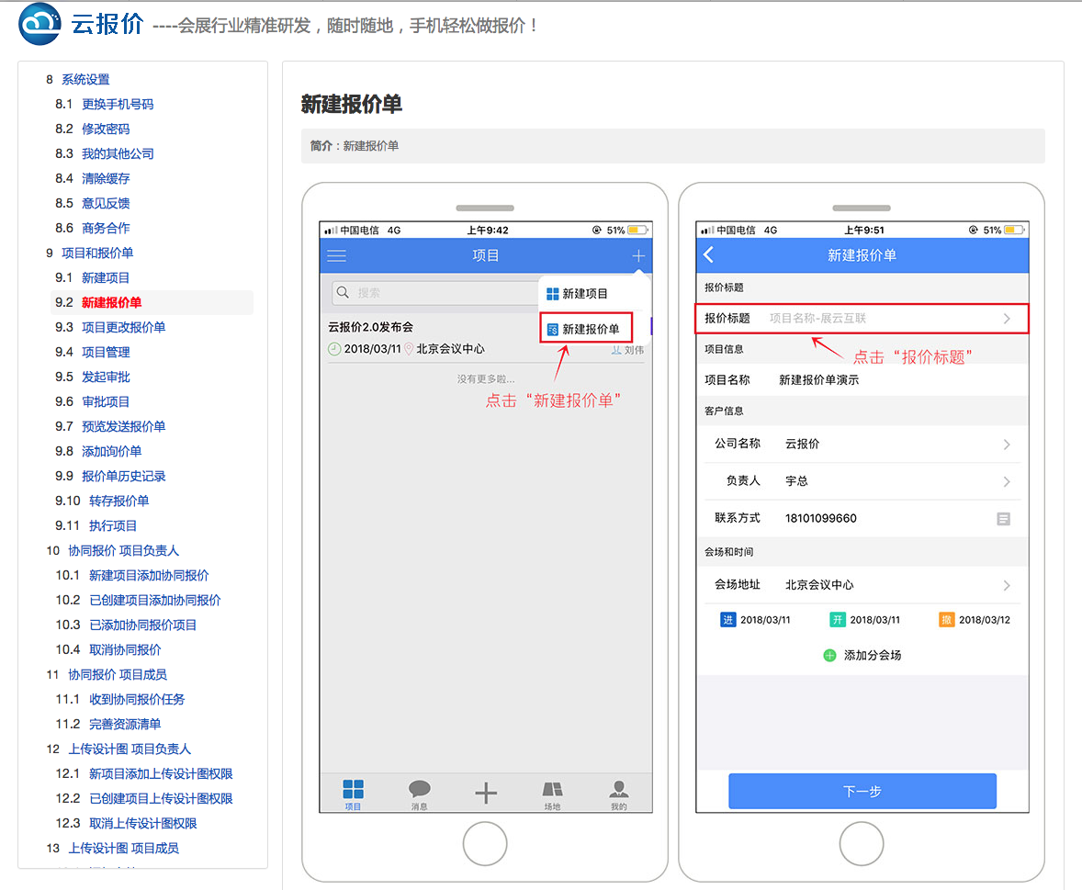Select 新建项目 from the popup menu
Image resolution: width=1082 pixels, height=890 pixels.
click(x=577, y=294)
